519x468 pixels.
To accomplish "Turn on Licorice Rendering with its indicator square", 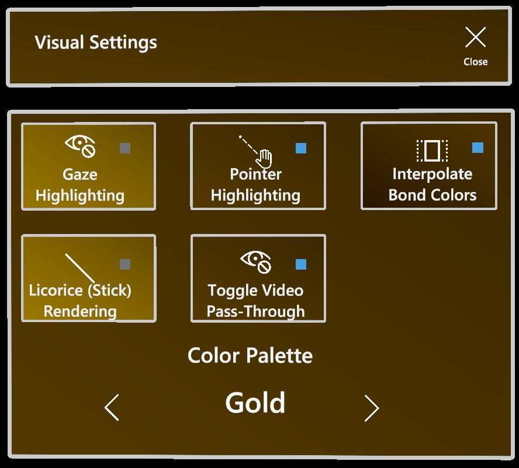I will (124, 264).
